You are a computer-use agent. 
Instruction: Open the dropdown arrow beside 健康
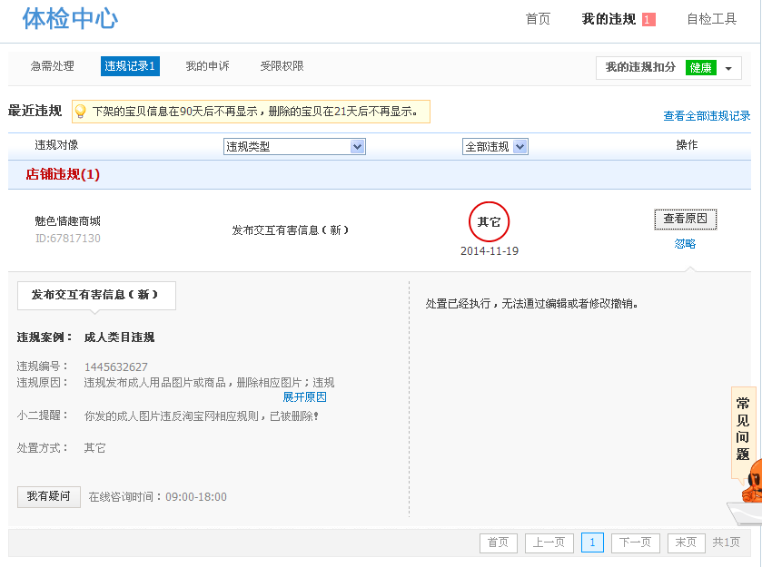(728, 68)
